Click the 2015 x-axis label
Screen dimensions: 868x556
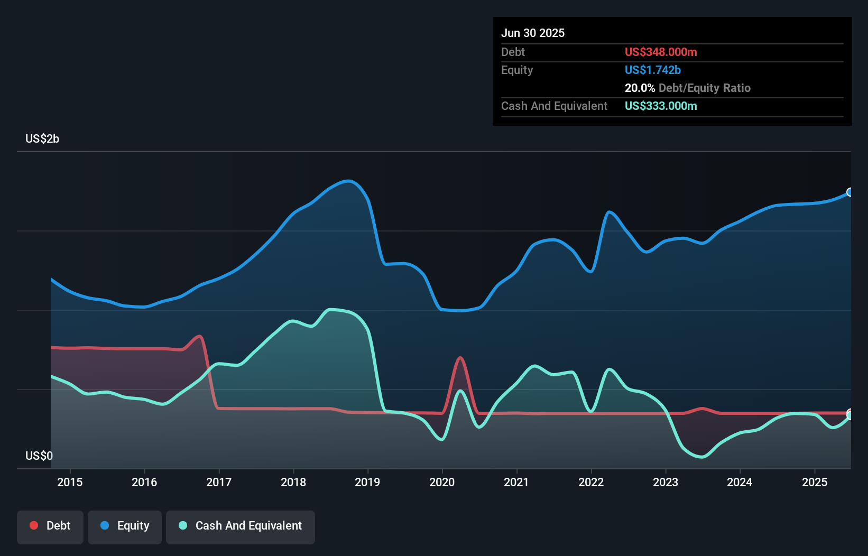(70, 482)
